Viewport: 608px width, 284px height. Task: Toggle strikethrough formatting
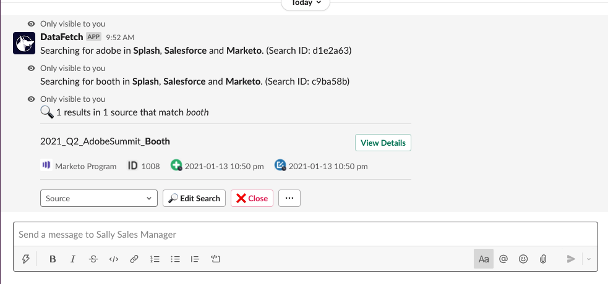(x=93, y=259)
